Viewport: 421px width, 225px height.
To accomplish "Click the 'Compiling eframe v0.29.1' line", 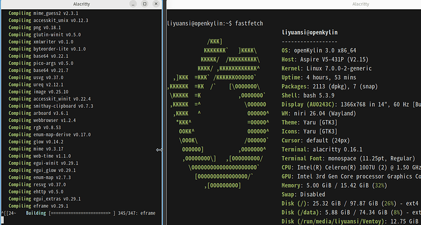I will tap(38, 206).
